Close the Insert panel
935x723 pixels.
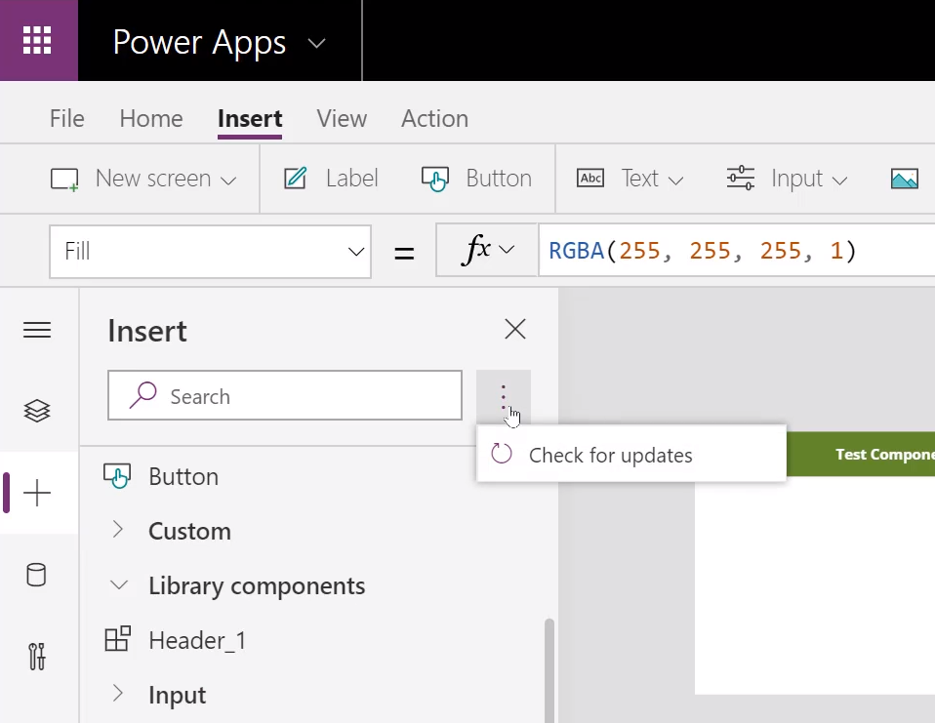point(515,329)
